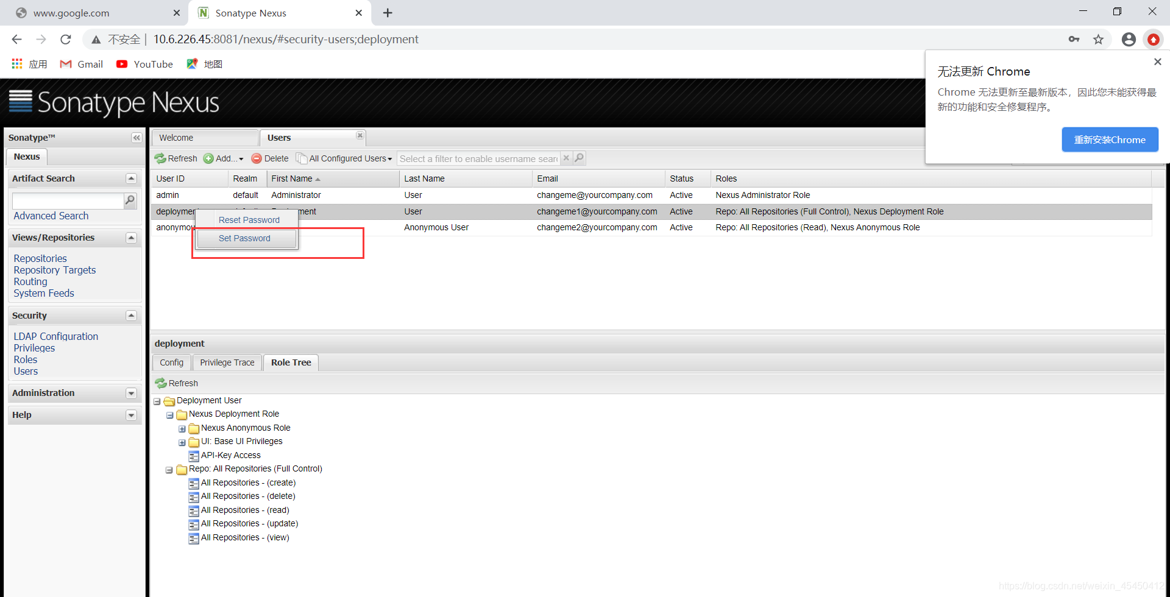Open LDAP Configuration link
This screenshot has width=1170, height=597.
click(56, 336)
